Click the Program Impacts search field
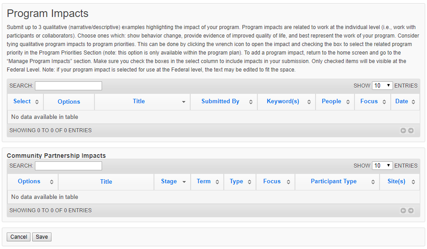The width and height of the screenshot is (427, 249). [68, 86]
